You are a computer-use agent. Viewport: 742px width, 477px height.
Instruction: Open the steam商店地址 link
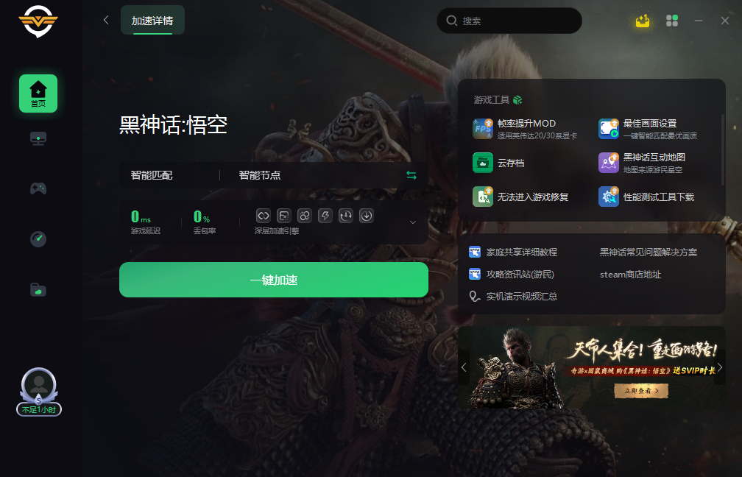tap(630, 275)
